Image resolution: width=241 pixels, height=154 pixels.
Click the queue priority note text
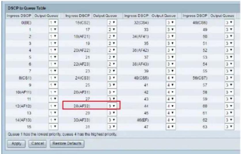(62, 134)
